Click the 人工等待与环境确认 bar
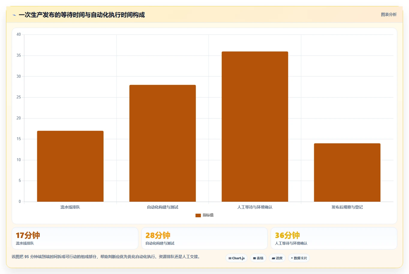This screenshot has width=409, height=274. (x=255, y=127)
